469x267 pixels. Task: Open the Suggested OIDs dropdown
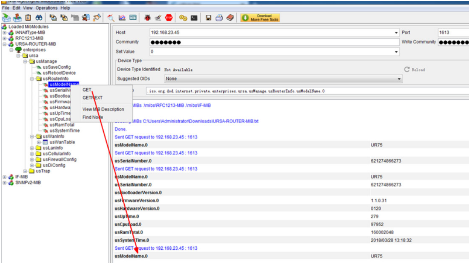(283, 79)
